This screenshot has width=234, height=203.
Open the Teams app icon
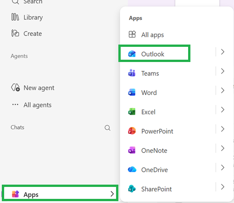(132, 73)
